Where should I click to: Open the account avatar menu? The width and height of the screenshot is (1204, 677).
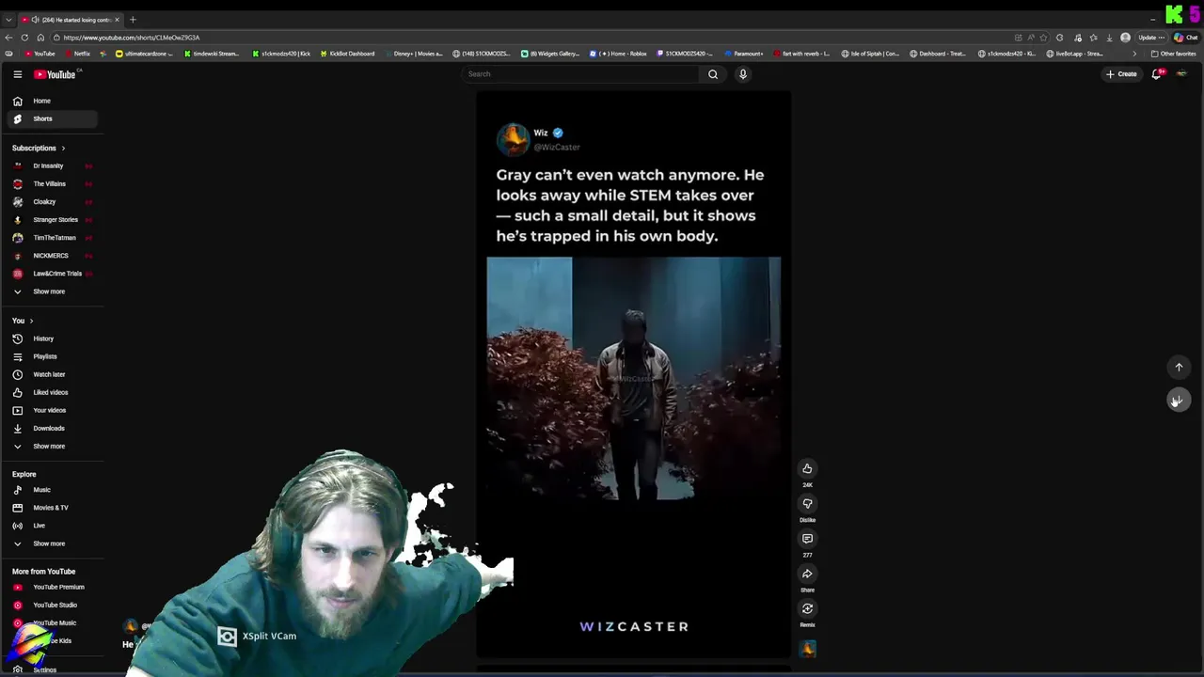point(1181,74)
